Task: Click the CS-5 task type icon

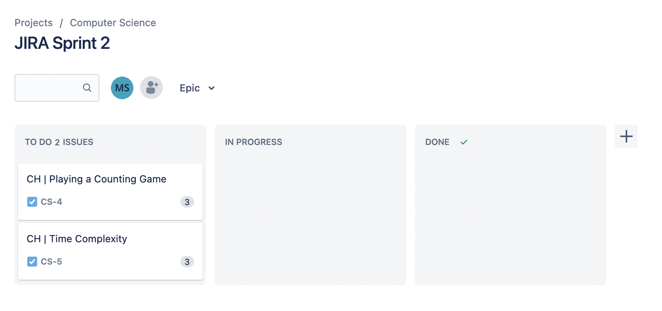Action: [x=32, y=262]
